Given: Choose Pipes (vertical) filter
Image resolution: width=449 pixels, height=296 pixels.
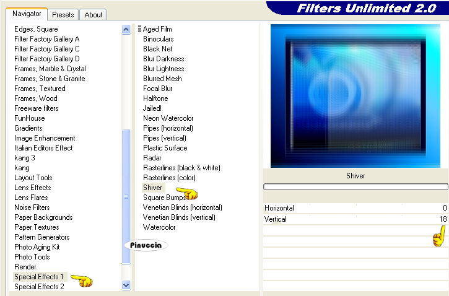Looking at the screenshot, I should pyautogui.click(x=165, y=138).
